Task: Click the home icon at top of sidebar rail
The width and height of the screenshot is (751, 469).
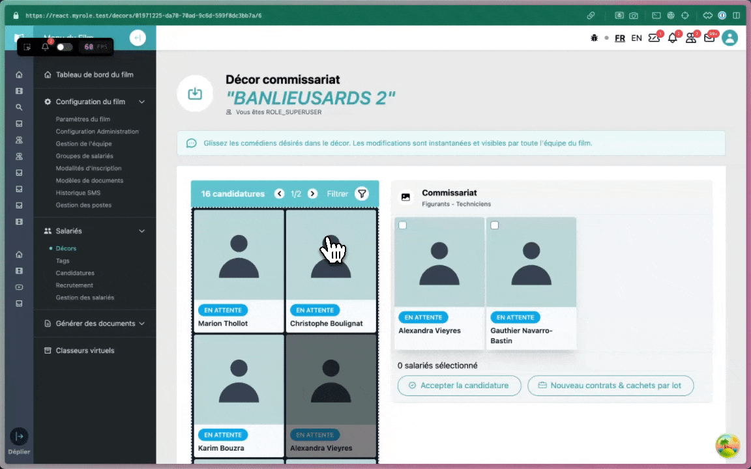Action: [x=18, y=75]
